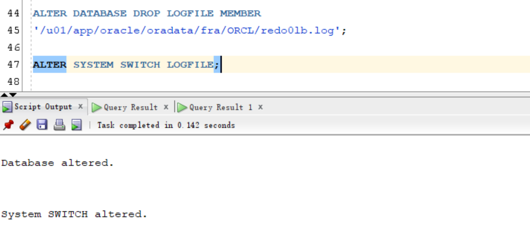Click the 'Database altered.' output message
The image size is (530, 232).
[x=58, y=163]
